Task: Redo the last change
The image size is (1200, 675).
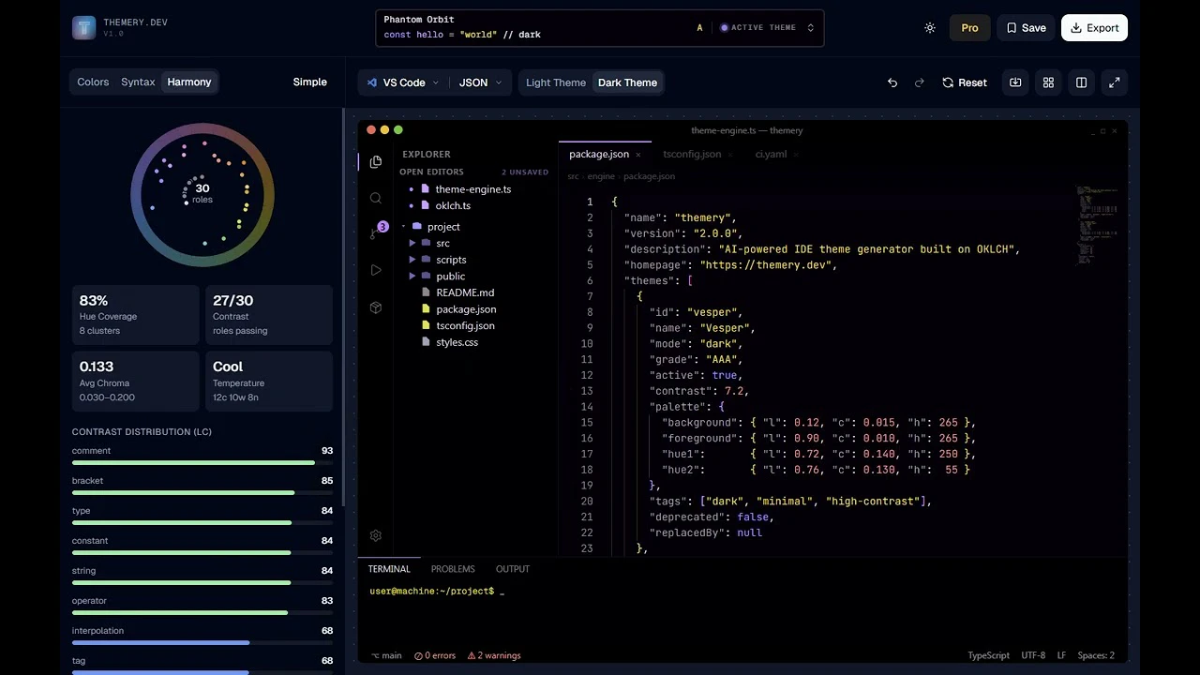Action: (x=920, y=82)
